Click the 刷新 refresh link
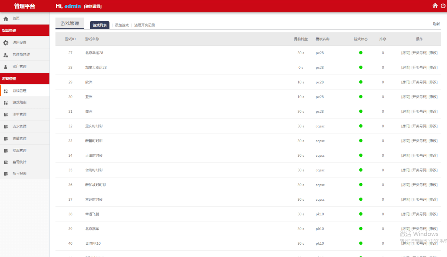Image resolution: width=447 pixels, height=257 pixels. (436, 24)
